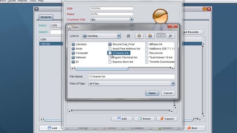Click Reset button in student form
Screen dimensions: 237x133
point(144,119)
